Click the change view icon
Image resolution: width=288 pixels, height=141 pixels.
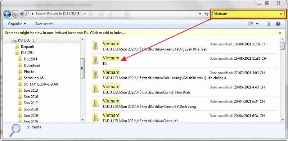(x=251, y=24)
